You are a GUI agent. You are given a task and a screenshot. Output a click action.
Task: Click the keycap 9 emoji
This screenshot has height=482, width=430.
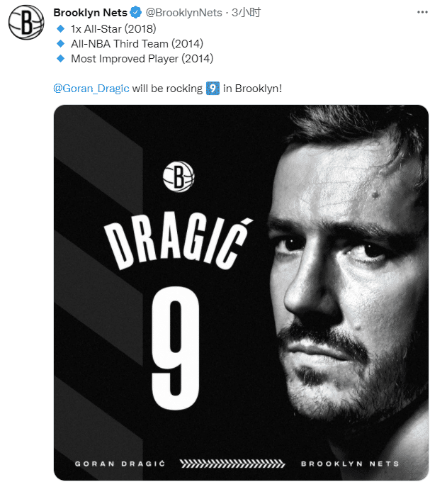(x=213, y=89)
